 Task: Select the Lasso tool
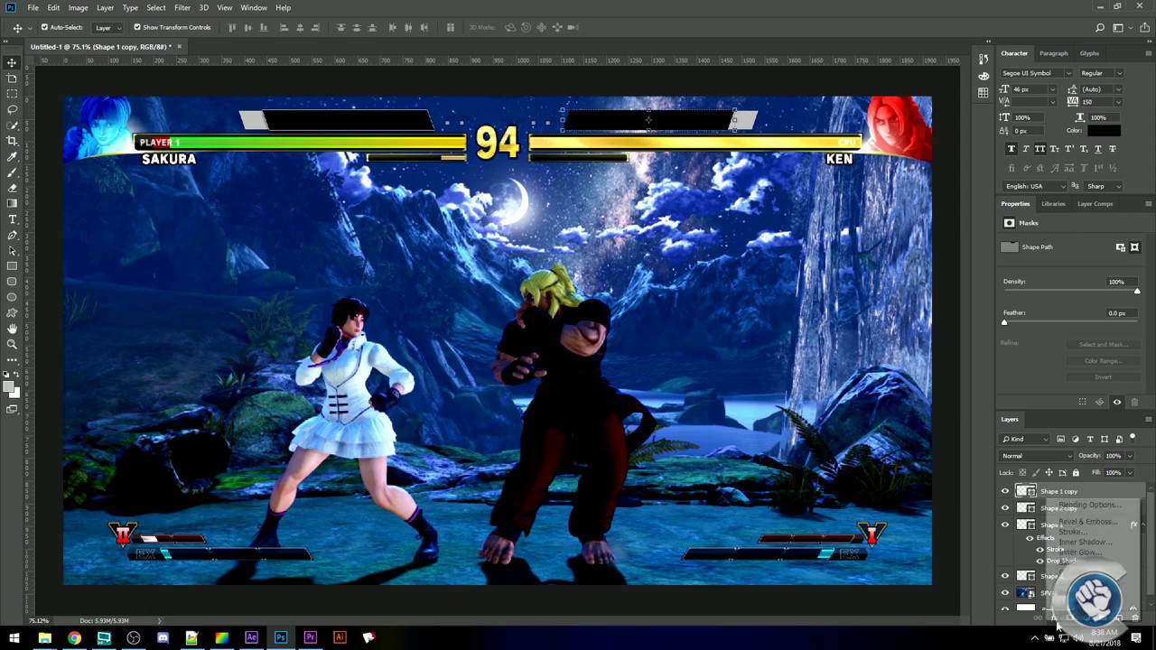pyautogui.click(x=12, y=109)
